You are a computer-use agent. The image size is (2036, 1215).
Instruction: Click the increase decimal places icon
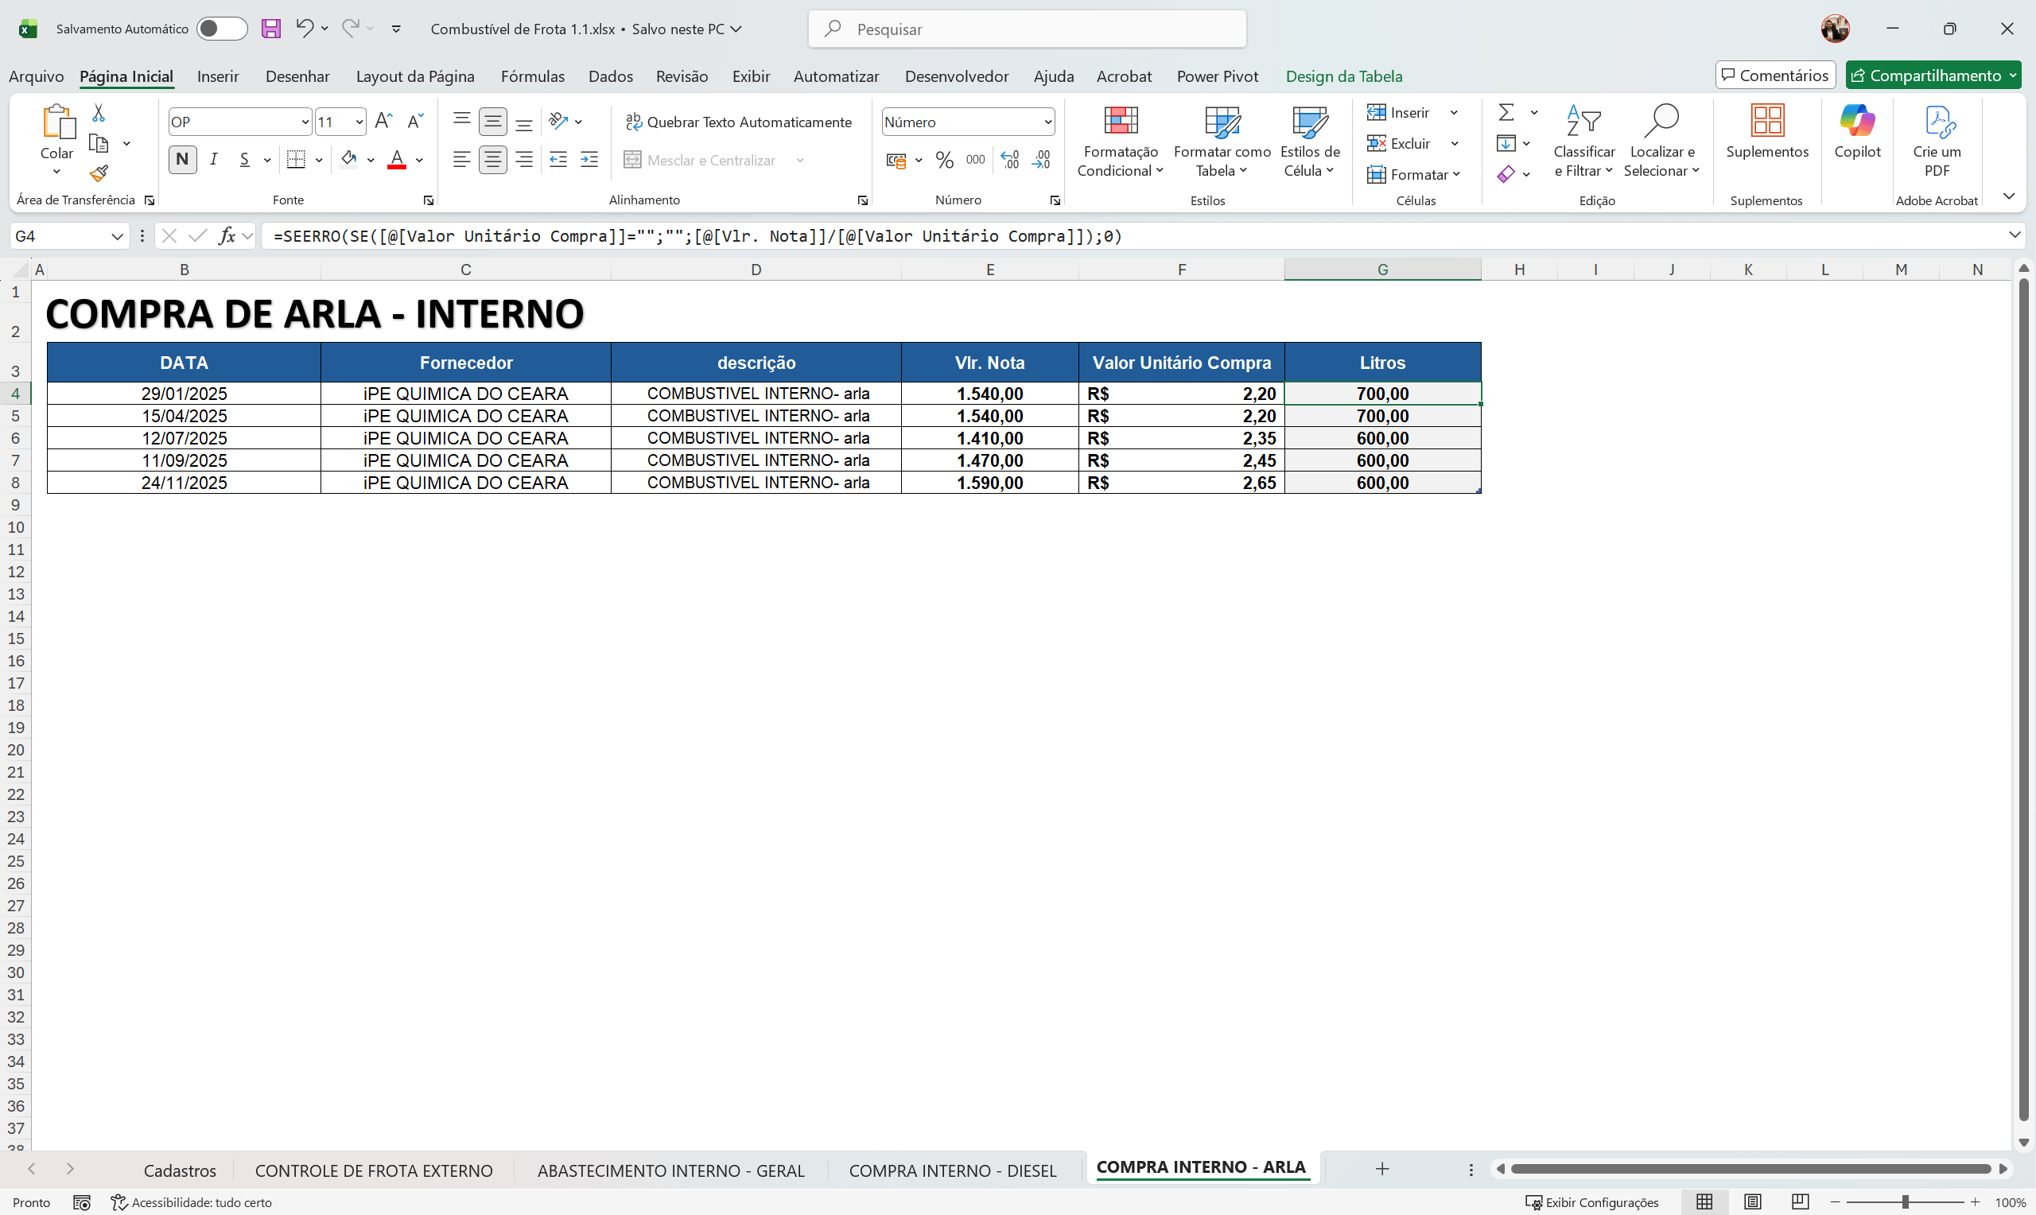click(x=1010, y=160)
